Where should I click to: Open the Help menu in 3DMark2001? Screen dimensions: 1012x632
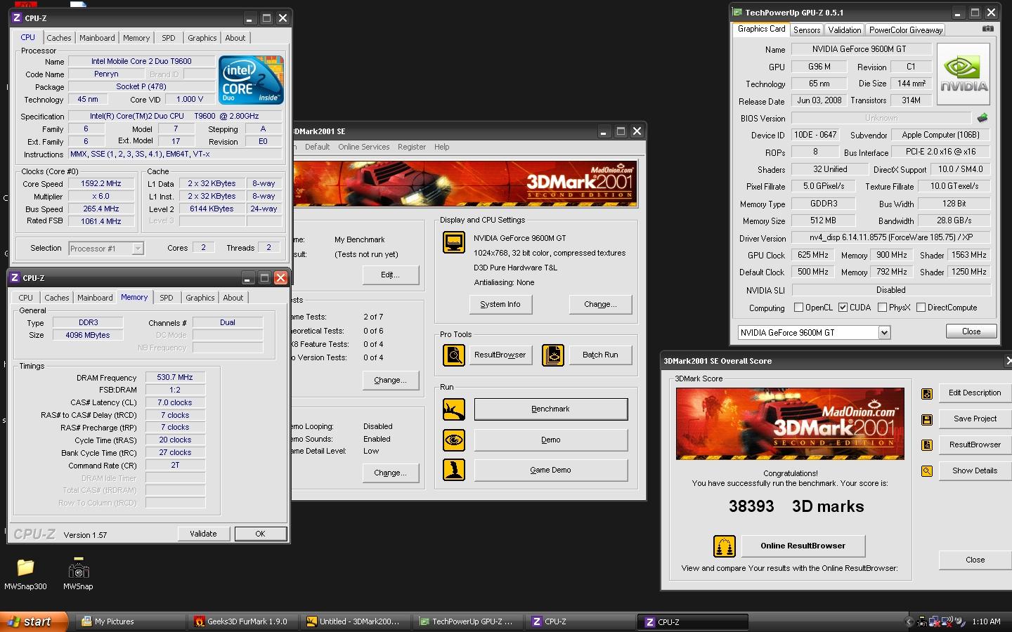pyautogui.click(x=442, y=147)
